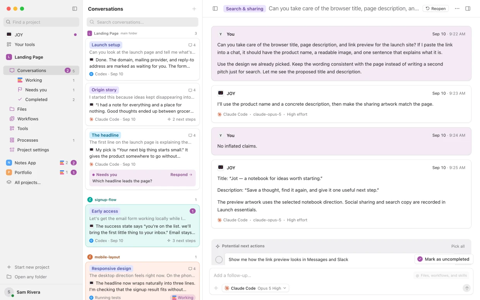The image size is (480, 300).
Task: Click All projects... in the sidebar
Action: click(x=27, y=182)
